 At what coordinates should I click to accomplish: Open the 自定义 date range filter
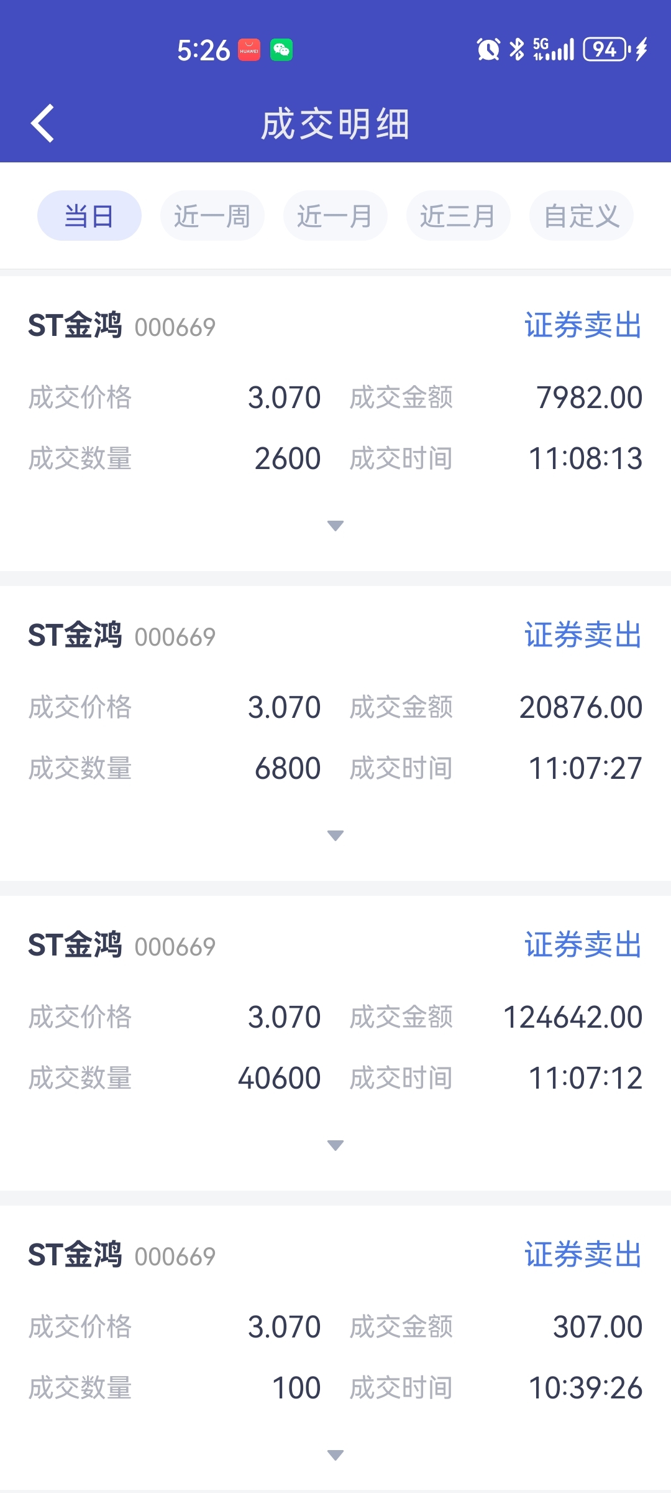pos(582,216)
